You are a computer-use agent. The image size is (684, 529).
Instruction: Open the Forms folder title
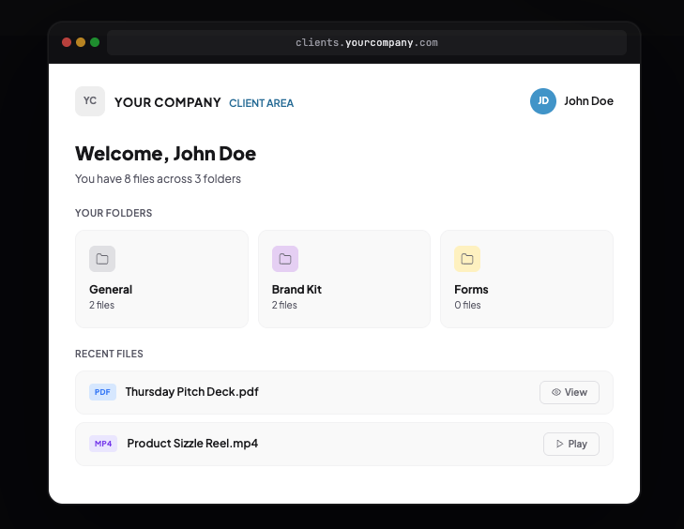[x=471, y=290]
